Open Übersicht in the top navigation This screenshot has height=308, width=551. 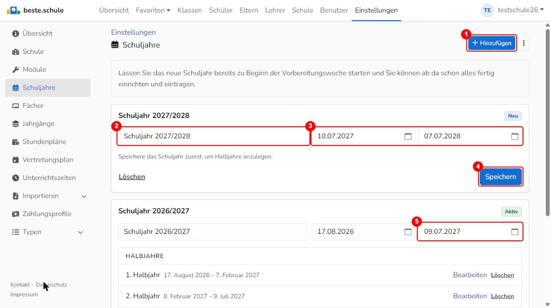pyautogui.click(x=114, y=10)
